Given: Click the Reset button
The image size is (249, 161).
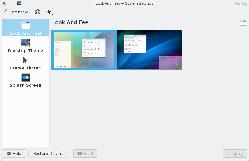Looking at the screenshot, I should point(85,153).
